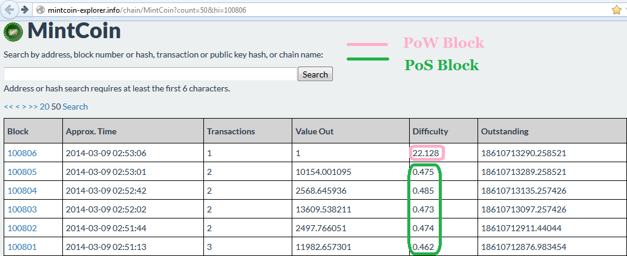Click the MintCoin page heading

pyautogui.click(x=74, y=31)
